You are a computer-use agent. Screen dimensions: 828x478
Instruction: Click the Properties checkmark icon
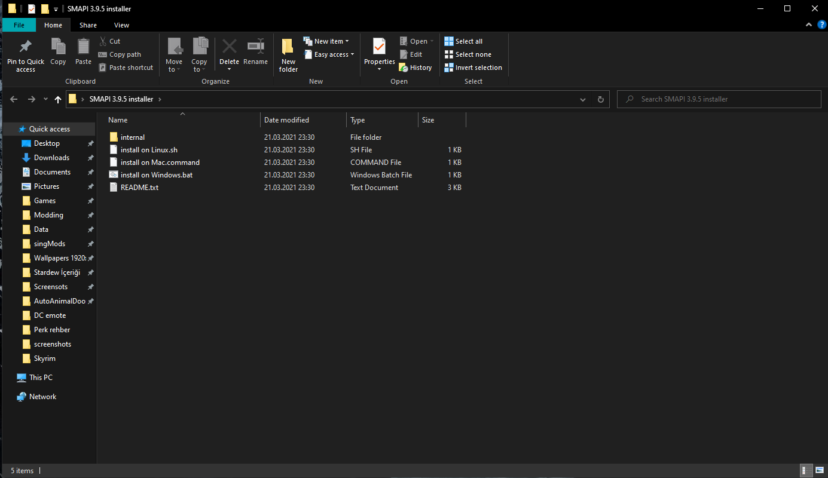(379, 46)
